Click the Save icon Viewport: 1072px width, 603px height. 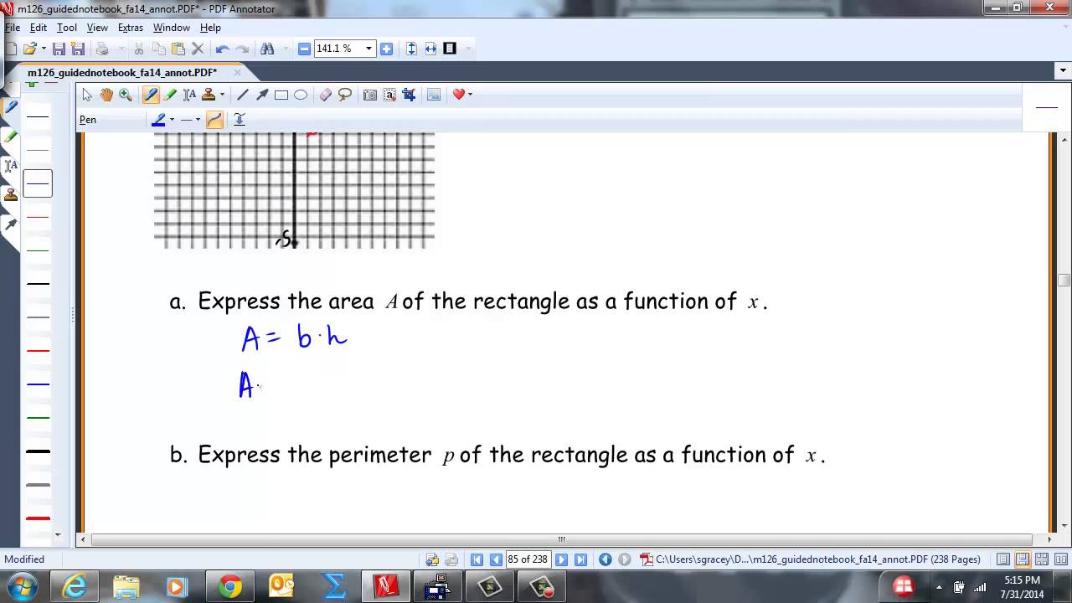pyautogui.click(x=59, y=49)
